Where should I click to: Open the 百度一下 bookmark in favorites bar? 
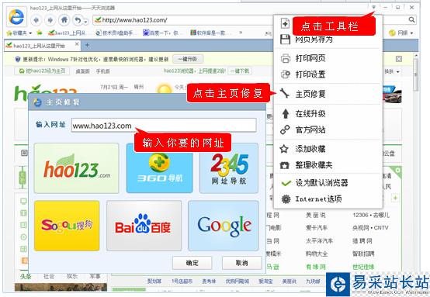(x=161, y=33)
